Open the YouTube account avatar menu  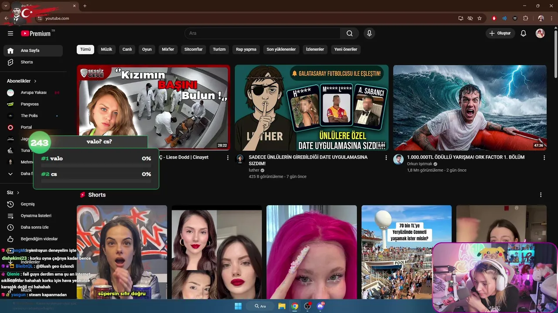coord(540,33)
